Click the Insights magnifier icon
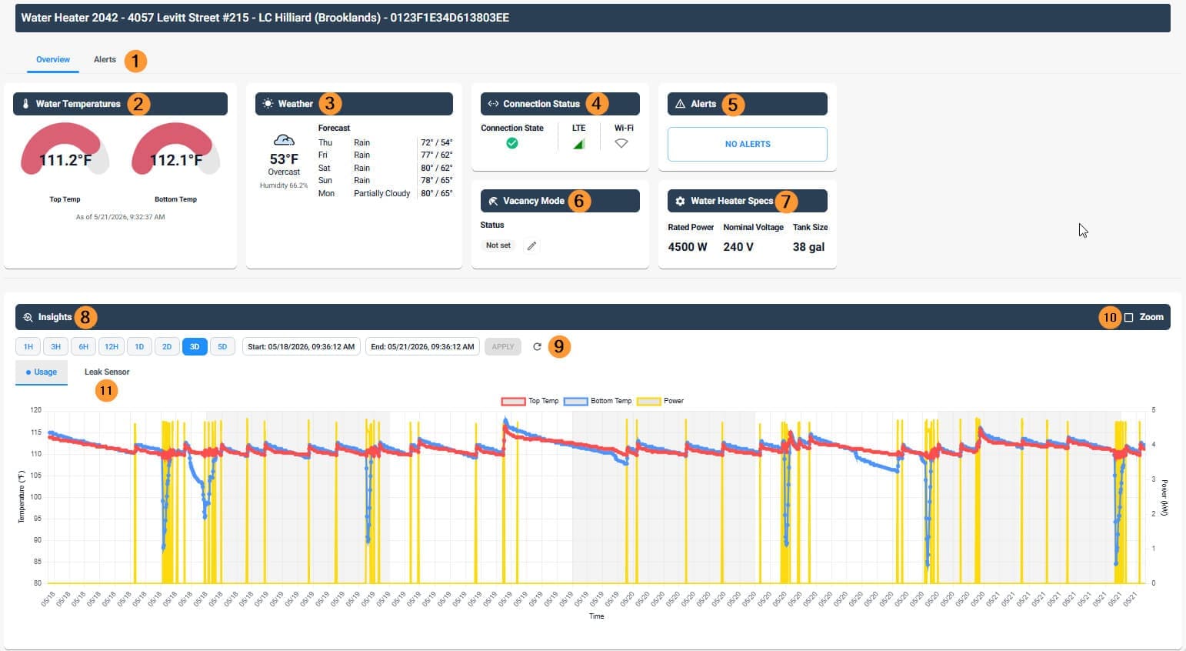The width and height of the screenshot is (1186, 651). [28, 317]
